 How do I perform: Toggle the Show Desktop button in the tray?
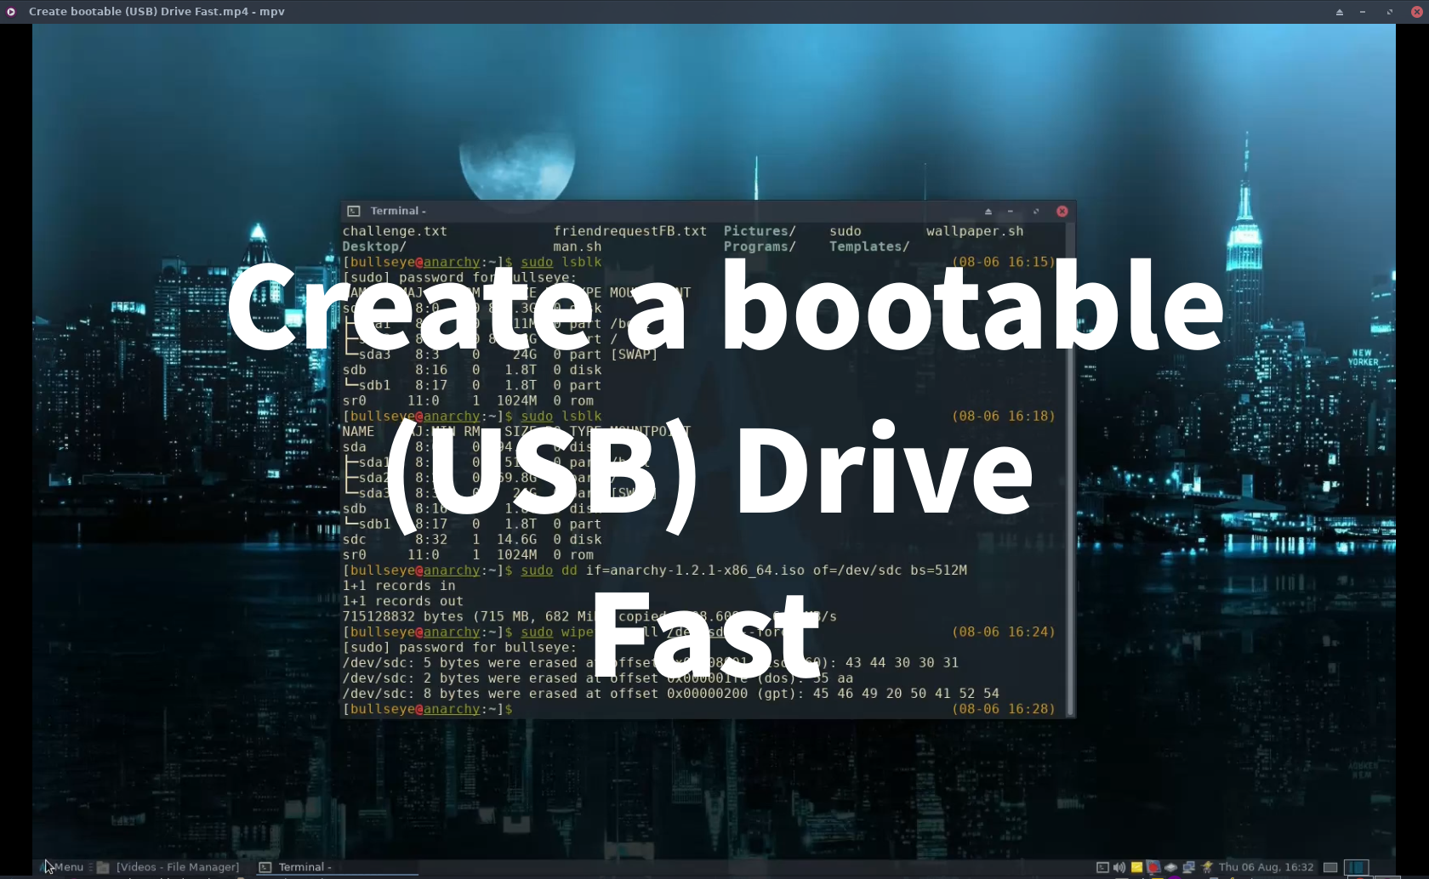click(1331, 867)
